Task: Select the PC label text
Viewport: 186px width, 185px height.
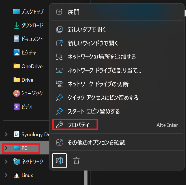Action: [24, 148]
